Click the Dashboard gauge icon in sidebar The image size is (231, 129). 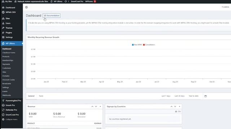[3, 8]
